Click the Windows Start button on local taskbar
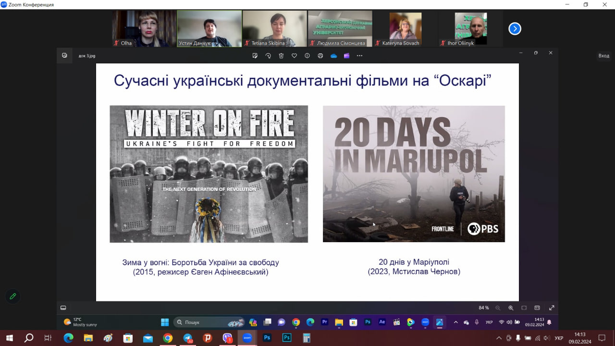The image size is (615, 346). (9, 338)
